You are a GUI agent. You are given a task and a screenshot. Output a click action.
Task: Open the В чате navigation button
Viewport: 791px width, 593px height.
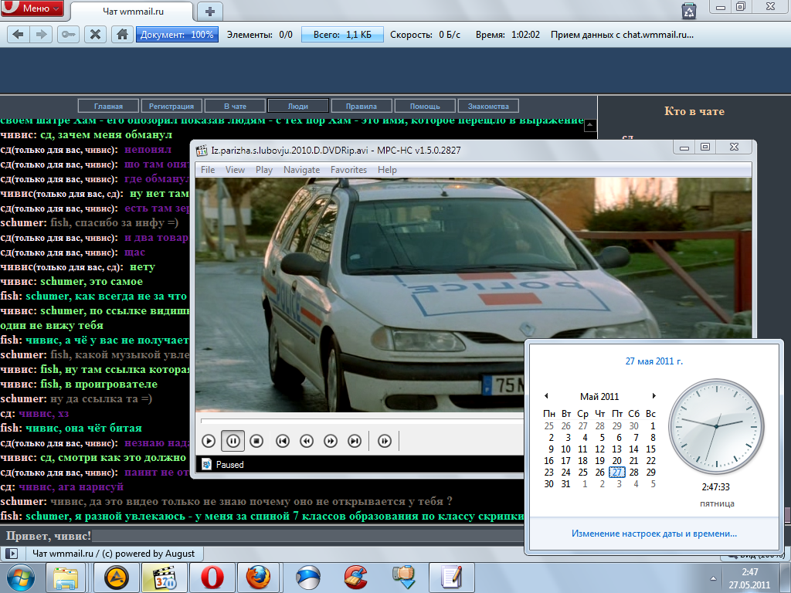coord(235,106)
